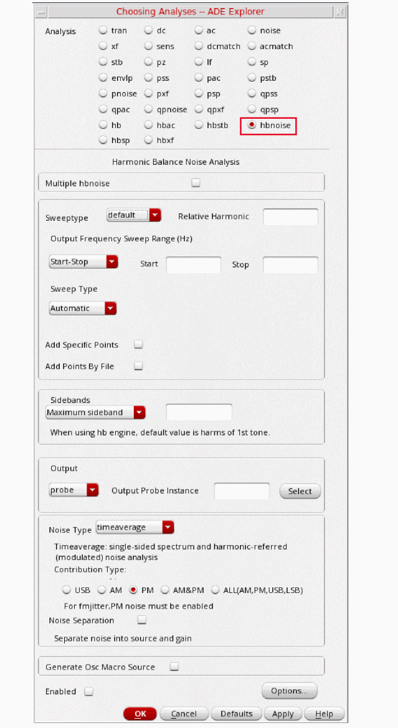
Task: Select the hbxf analysis radio button
Action: [x=148, y=140]
